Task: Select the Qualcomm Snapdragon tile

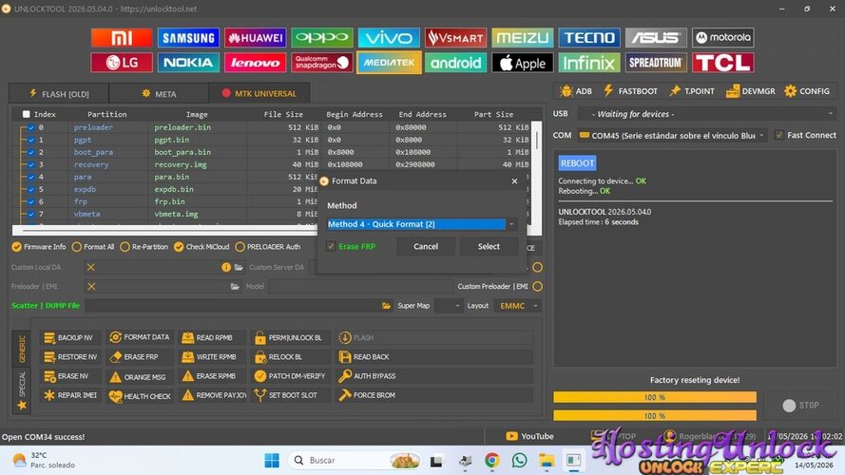Action: tap(322, 63)
